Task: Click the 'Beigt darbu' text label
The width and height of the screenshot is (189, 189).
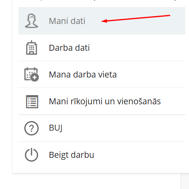Action: [x=72, y=155]
